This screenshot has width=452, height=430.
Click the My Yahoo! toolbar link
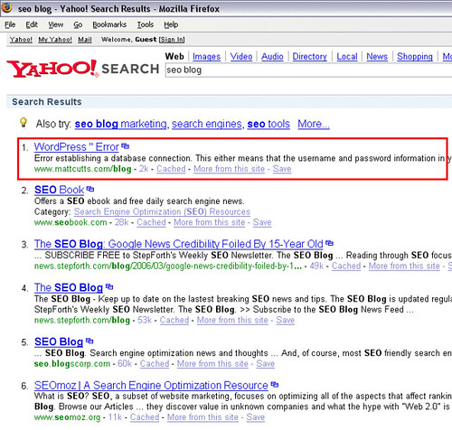pos(55,40)
